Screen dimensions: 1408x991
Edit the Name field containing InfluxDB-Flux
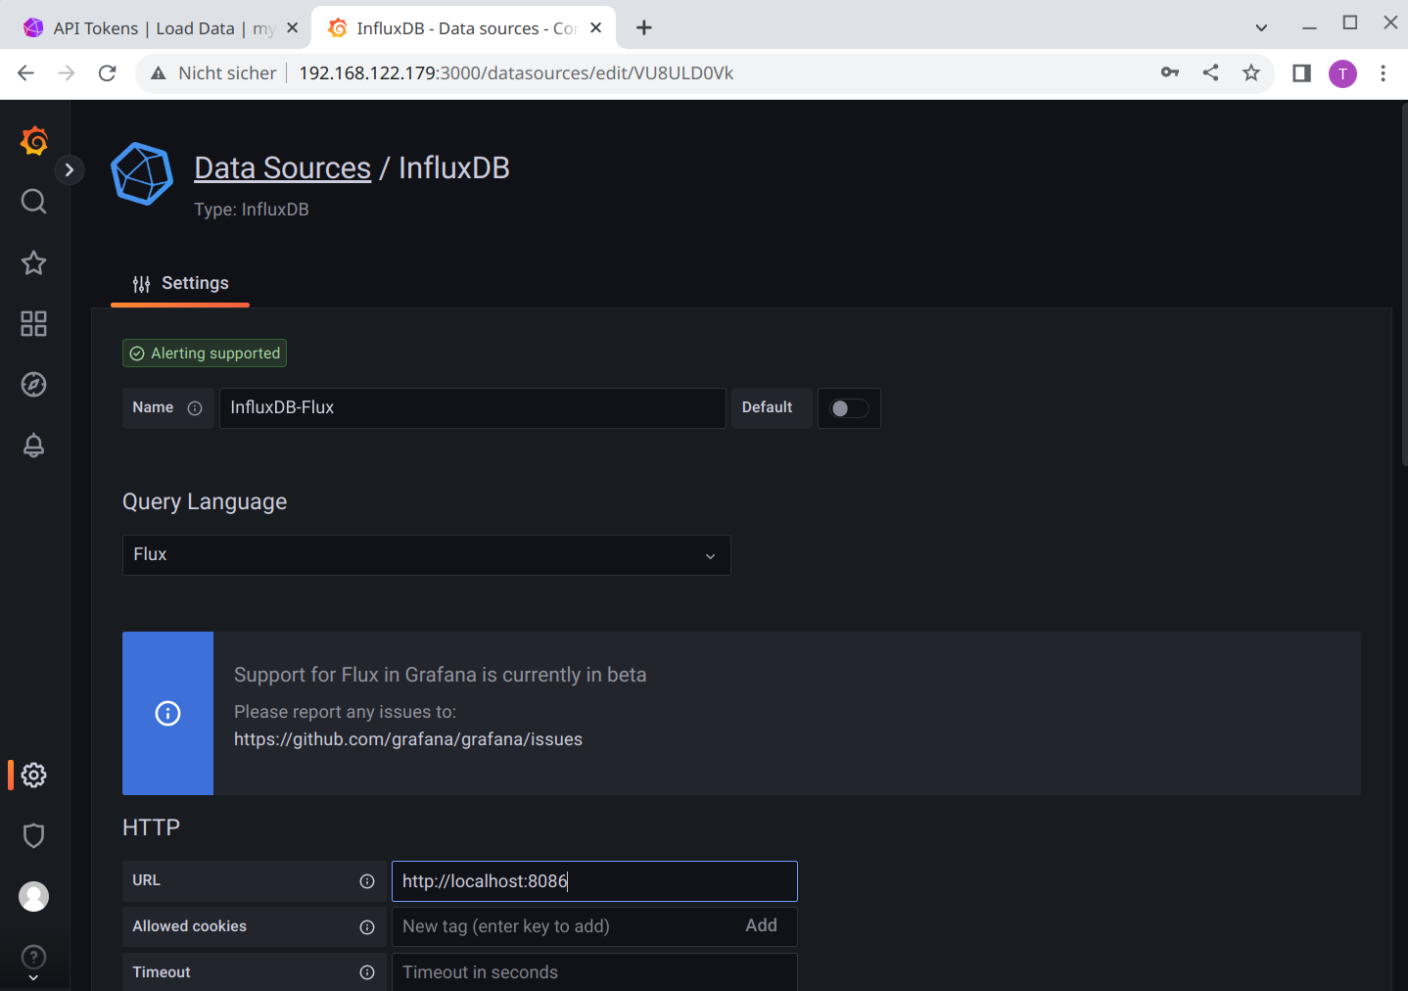click(x=472, y=408)
